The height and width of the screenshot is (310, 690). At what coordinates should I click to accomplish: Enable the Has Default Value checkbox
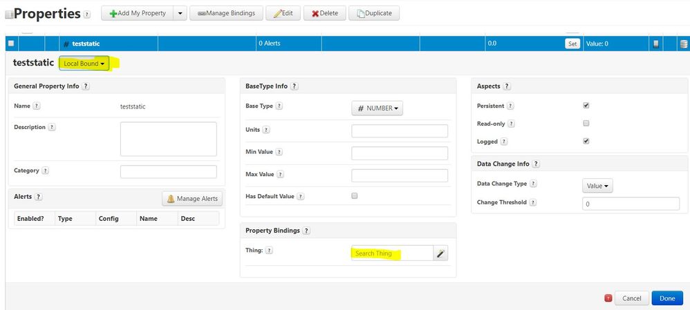[x=355, y=195]
